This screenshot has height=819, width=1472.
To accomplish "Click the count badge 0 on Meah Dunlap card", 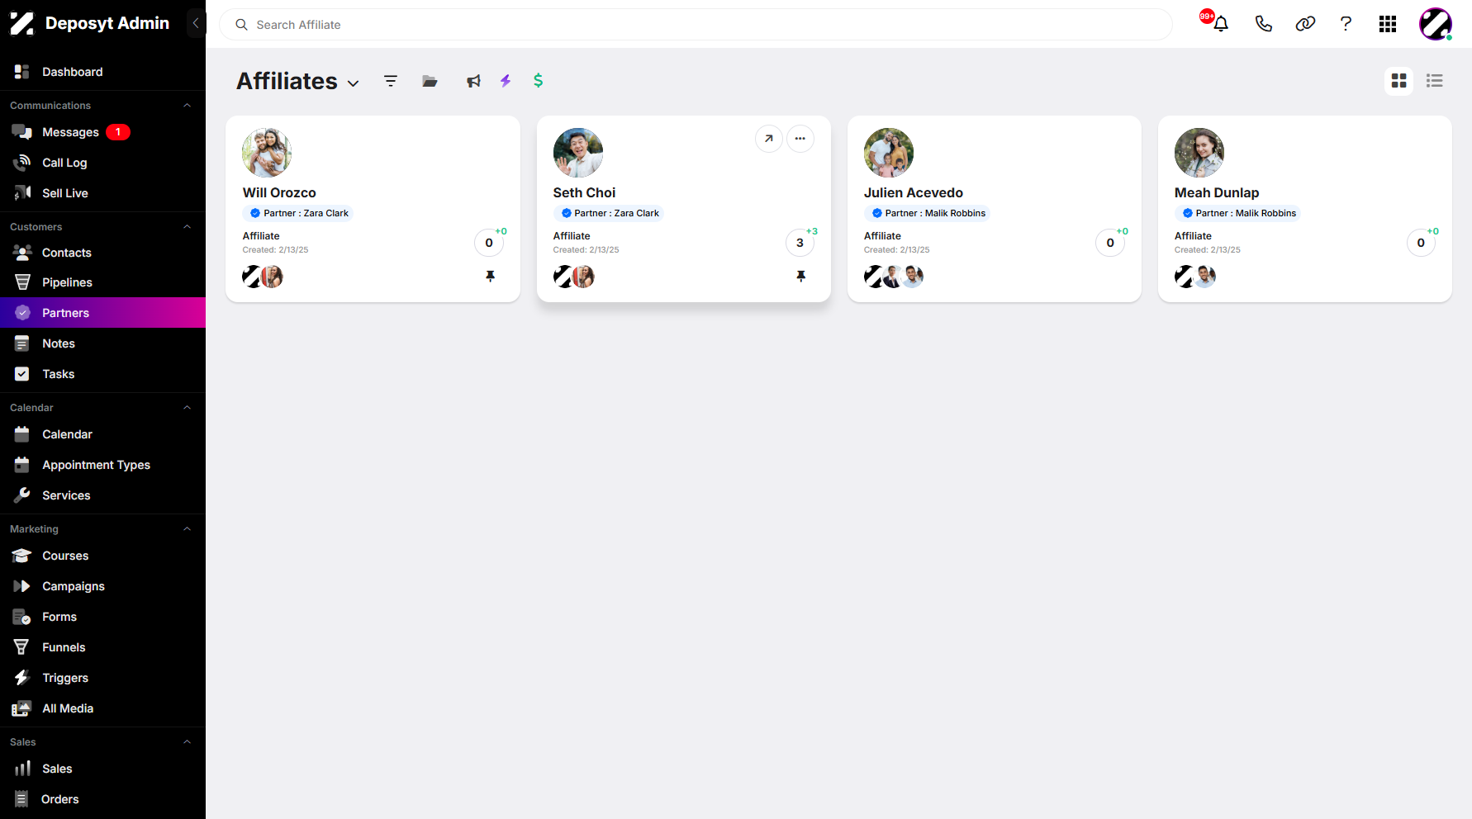I will (1421, 243).
